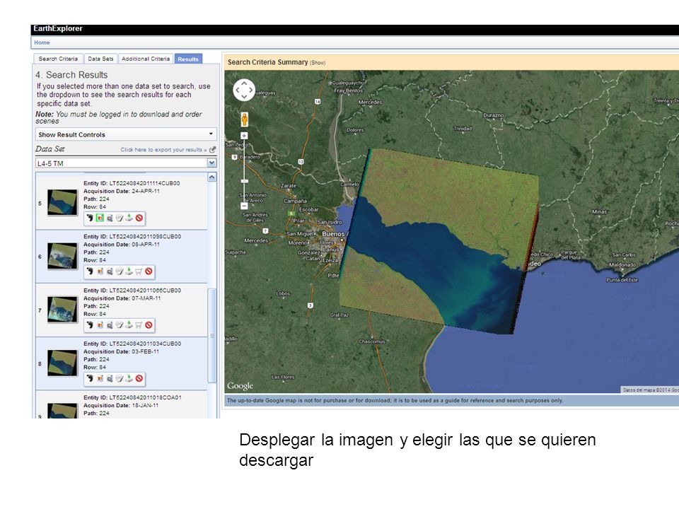Add the 07-MAR-11 scene to cart
Image resolution: width=679 pixels, height=509 pixels.
(139, 325)
